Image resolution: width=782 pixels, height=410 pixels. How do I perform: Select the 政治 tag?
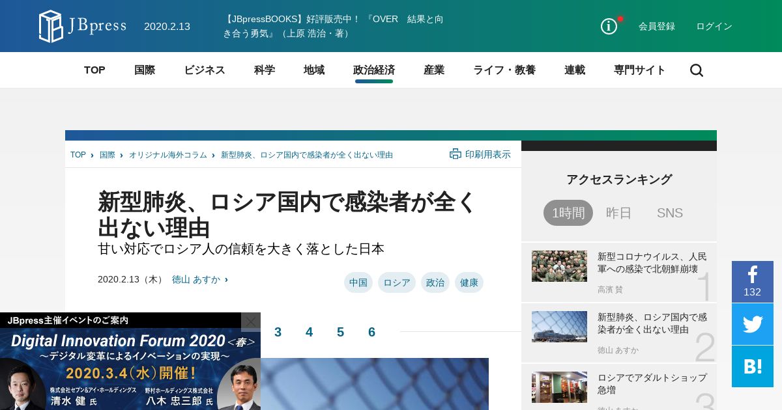point(435,282)
